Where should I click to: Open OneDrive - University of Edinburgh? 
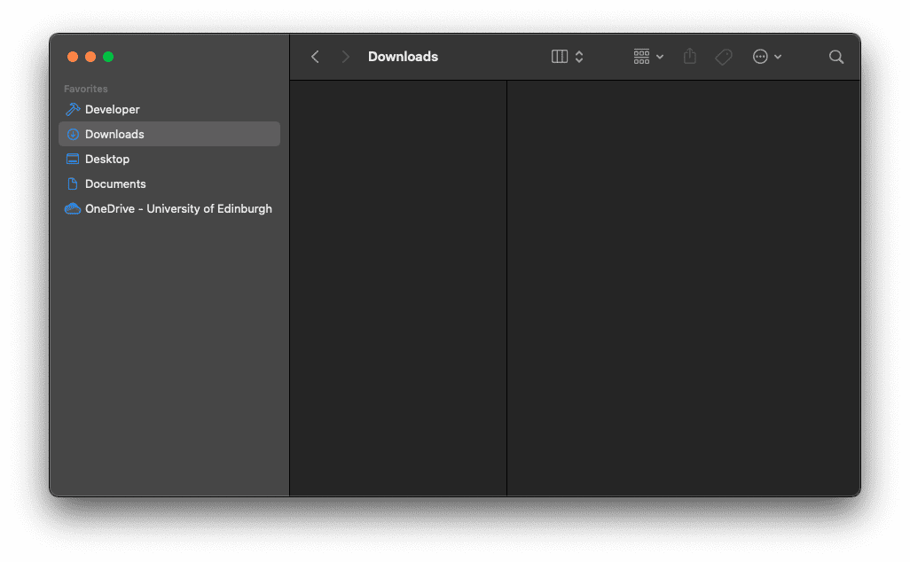coord(177,208)
